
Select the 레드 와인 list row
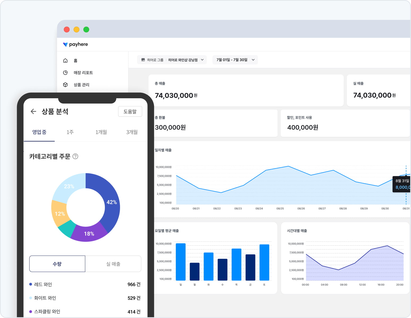tap(85, 284)
